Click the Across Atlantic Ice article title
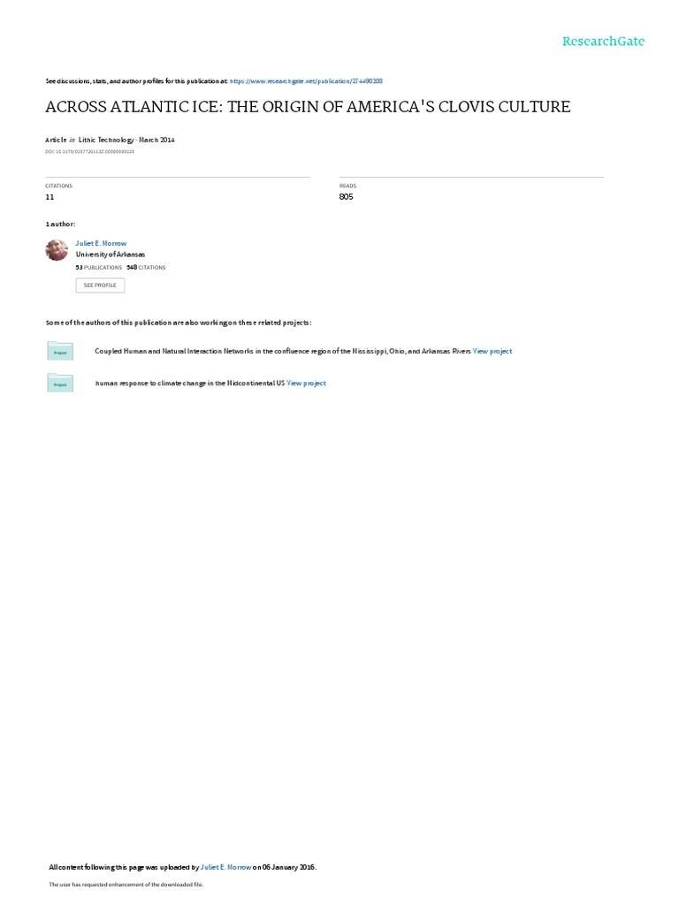679x905 pixels. [x=308, y=107]
